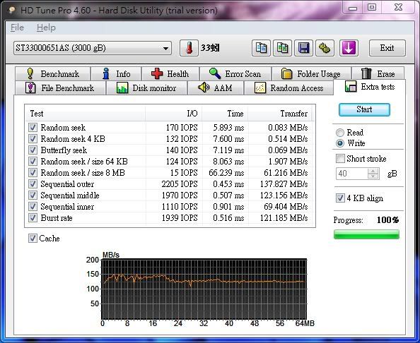Viewport: 420px width, 343px height.
Task: Select the Write radio button
Action: pos(340,143)
